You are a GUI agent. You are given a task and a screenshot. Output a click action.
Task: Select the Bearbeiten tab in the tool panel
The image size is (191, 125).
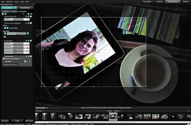(25, 8)
